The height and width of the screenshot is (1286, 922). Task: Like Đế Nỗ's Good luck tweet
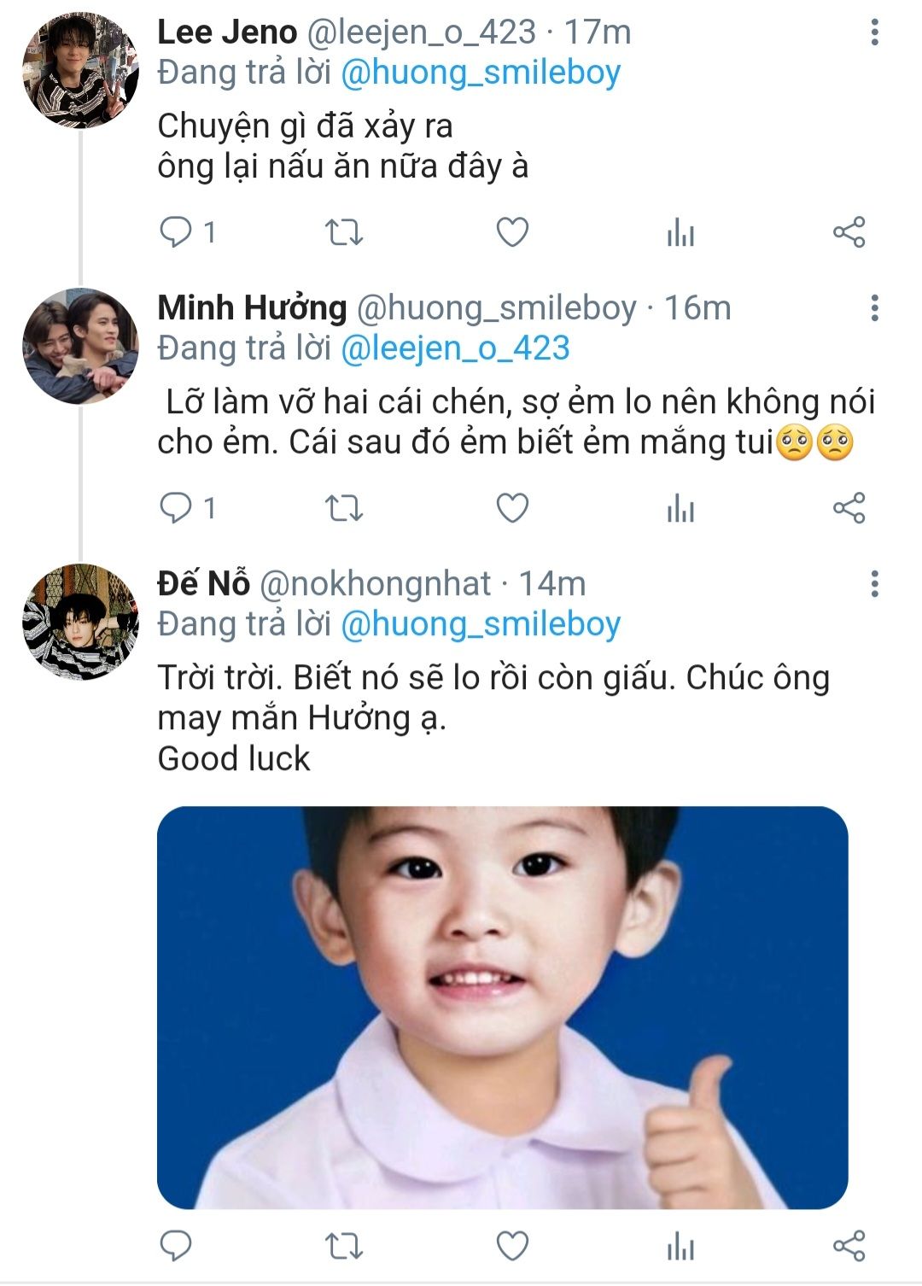click(512, 1246)
